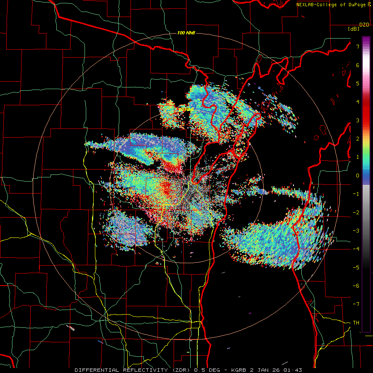
Task: Click the -5 value on color scale
Action: (356, 268)
